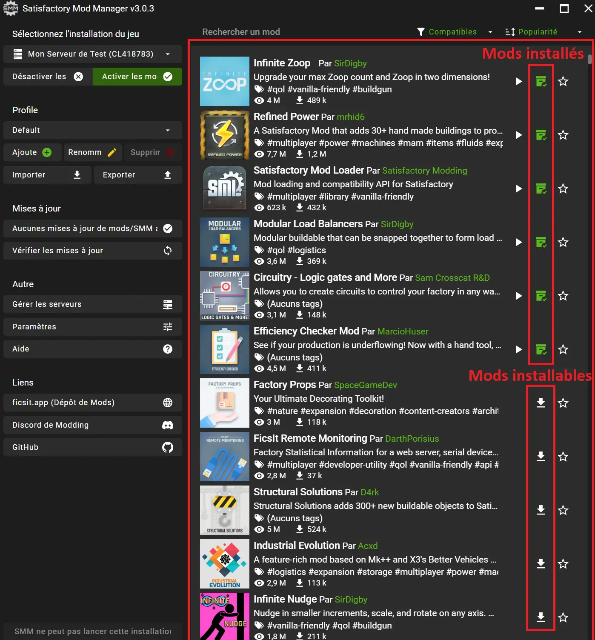Disable the Refined Power mod
595x640 pixels.
click(x=541, y=135)
